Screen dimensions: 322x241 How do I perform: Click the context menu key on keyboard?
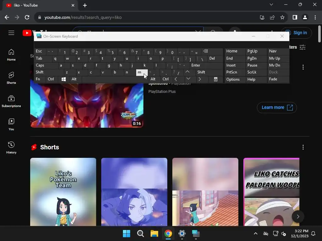[216, 79]
